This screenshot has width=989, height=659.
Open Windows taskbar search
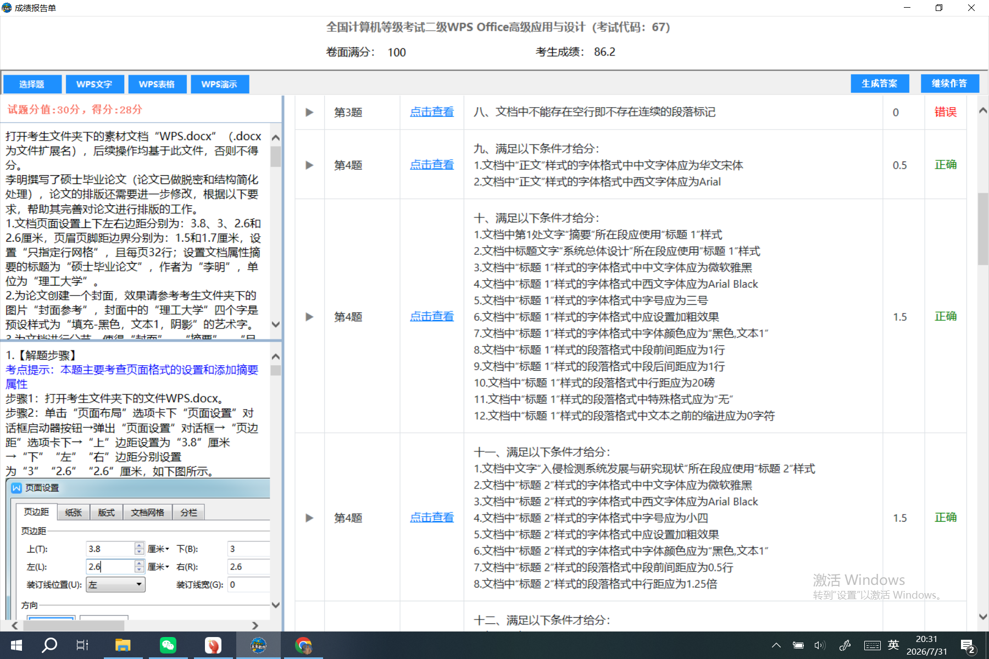(49, 645)
